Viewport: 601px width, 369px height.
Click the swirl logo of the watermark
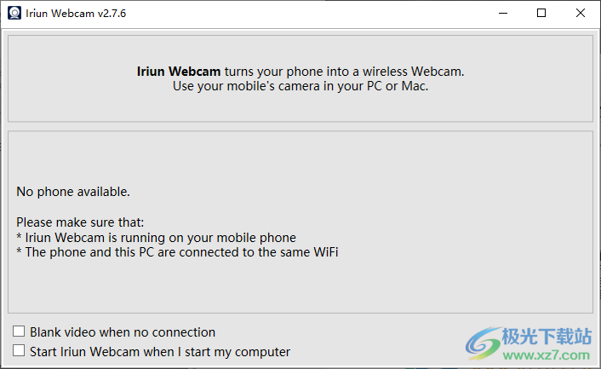[x=483, y=343]
